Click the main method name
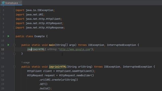The width and height of the screenshot is (162, 91). tap(52, 45)
